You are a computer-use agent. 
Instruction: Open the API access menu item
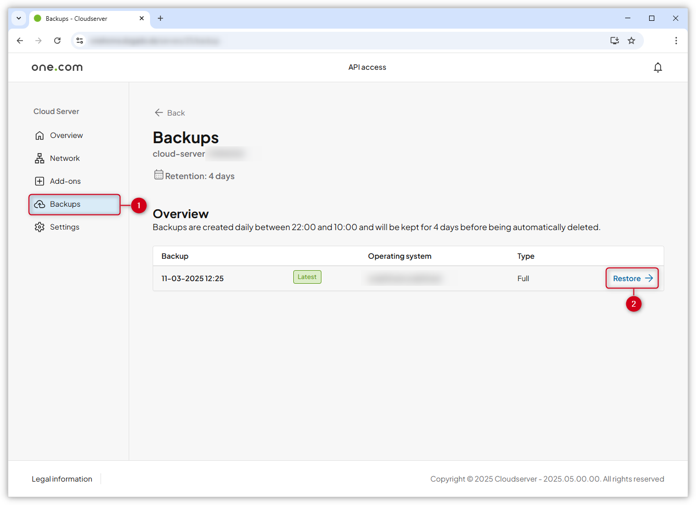tap(367, 67)
